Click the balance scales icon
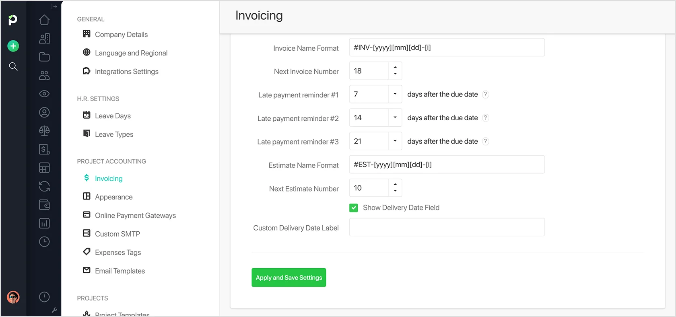 tap(44, 131)
